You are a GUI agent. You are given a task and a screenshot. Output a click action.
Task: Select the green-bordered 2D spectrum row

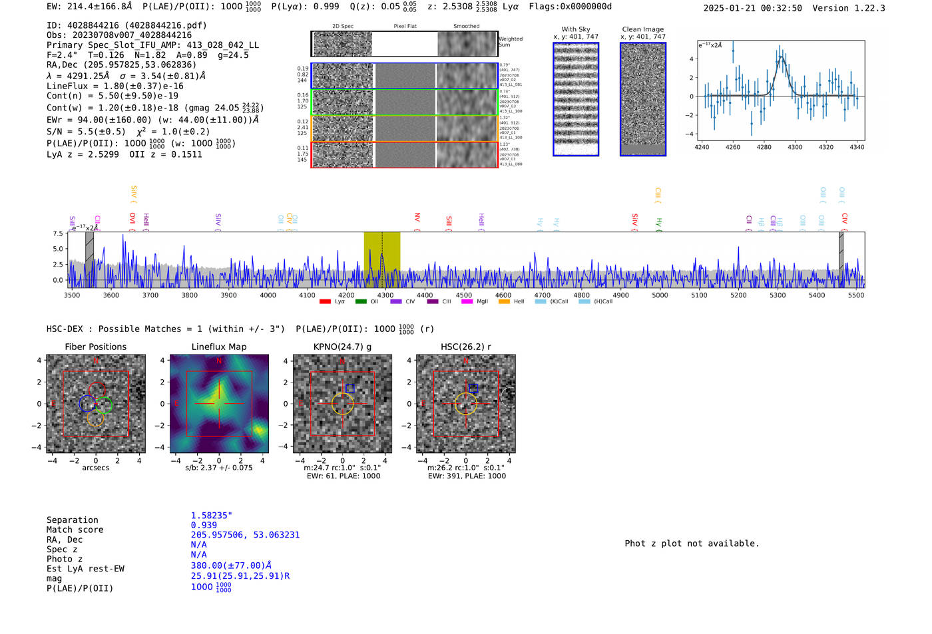(x=405, y=102)
